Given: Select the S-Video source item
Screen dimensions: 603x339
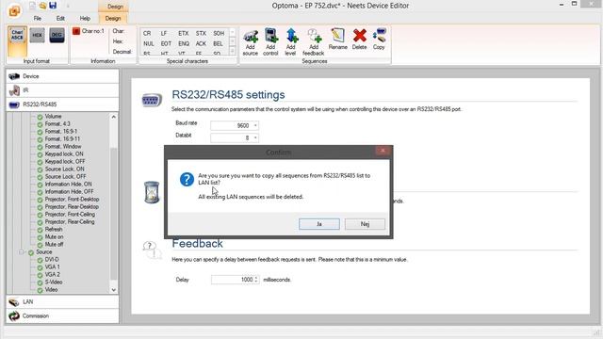Looking at the screenshot, I should click(54, 282).
